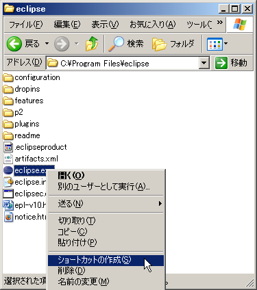Go up one folder level icon
Screen dimensions: 257x290
coord(92,44)
